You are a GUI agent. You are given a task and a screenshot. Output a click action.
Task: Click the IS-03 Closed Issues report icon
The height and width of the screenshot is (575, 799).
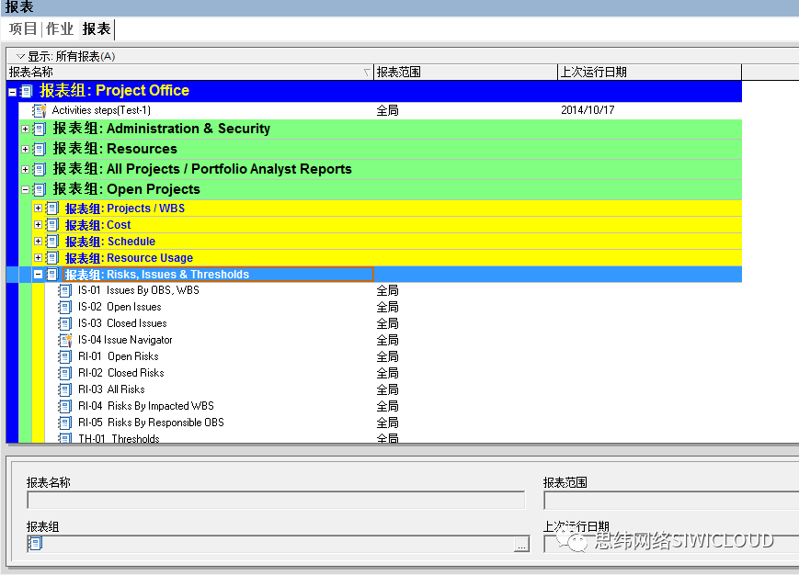tap(64, 323)
